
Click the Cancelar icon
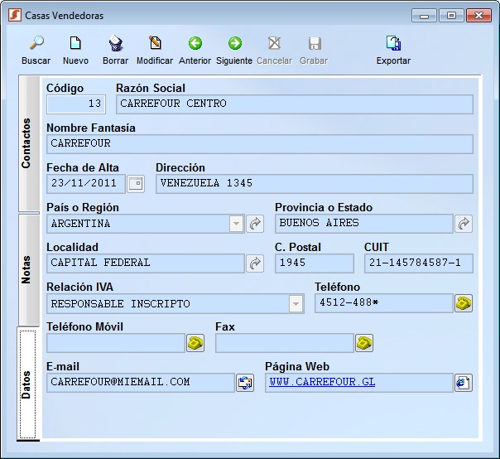click(274, 43)
